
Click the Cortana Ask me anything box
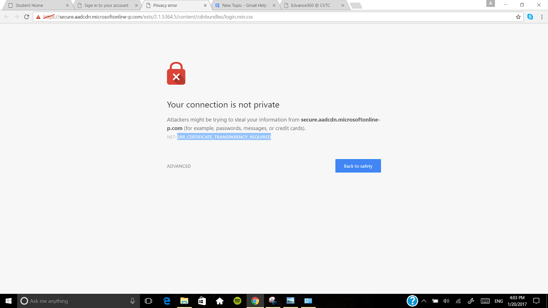tap(78, 301)
